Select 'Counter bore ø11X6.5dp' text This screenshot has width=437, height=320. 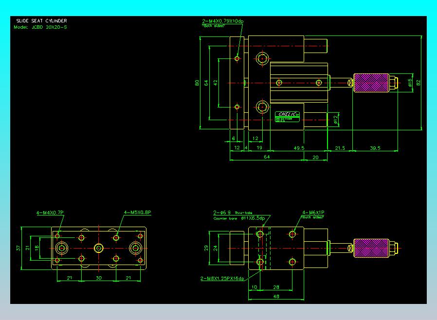pyautogui.click(x=239, y=218)
